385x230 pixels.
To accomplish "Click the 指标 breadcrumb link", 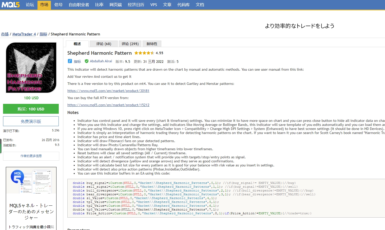I will click(x=43, y=34).
